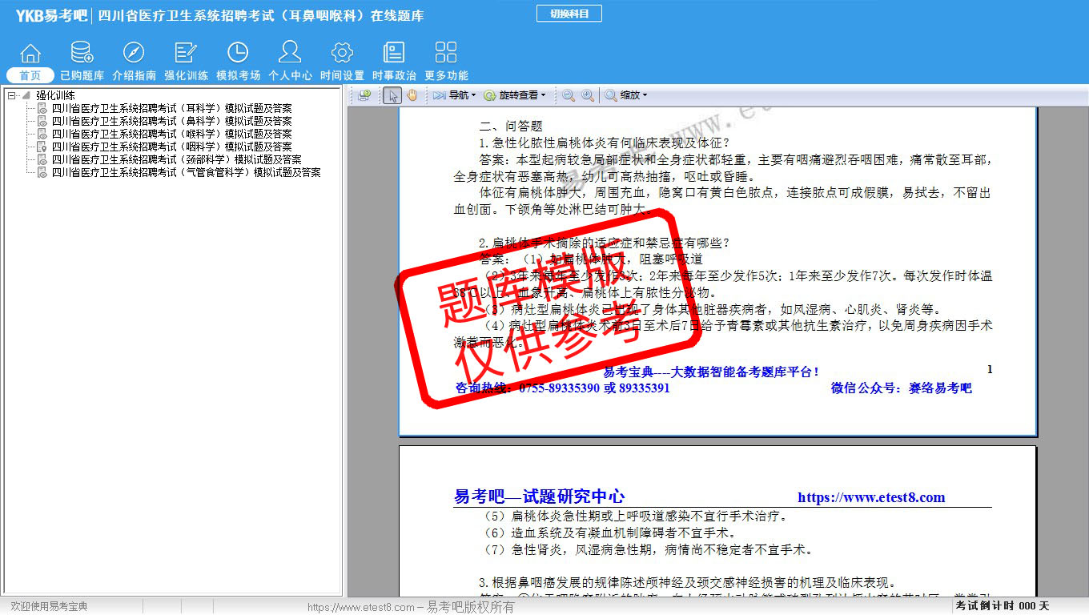Select tree item 鼻科学 模拟试题及答案

click(171, 121)
